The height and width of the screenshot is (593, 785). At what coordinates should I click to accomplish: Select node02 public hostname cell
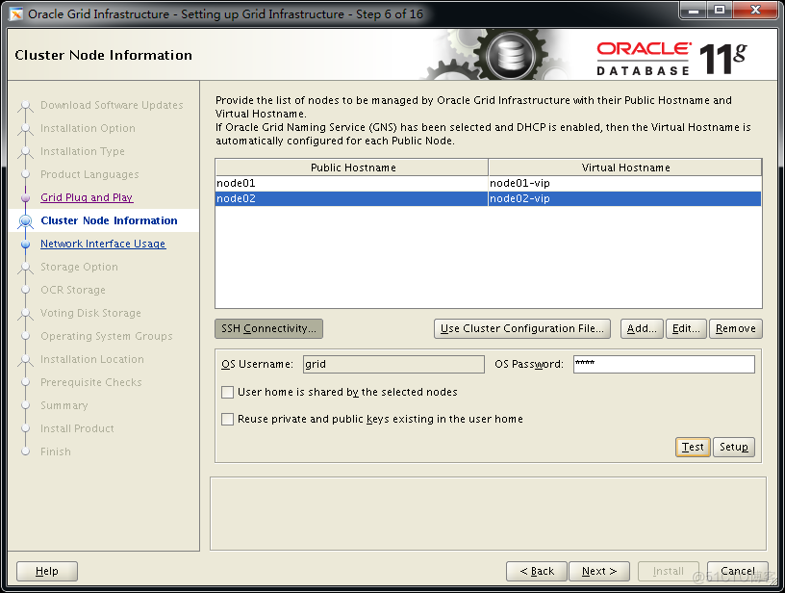click(x=351, y=199)
